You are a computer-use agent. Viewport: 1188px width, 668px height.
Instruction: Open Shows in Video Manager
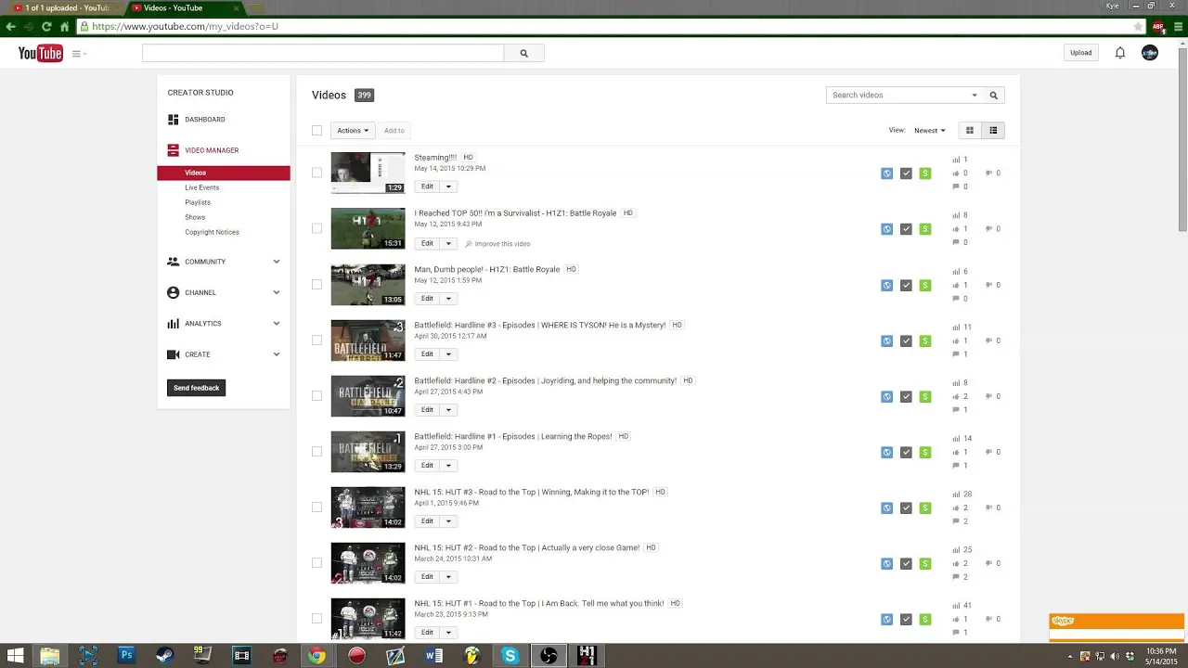click(195, 217)
